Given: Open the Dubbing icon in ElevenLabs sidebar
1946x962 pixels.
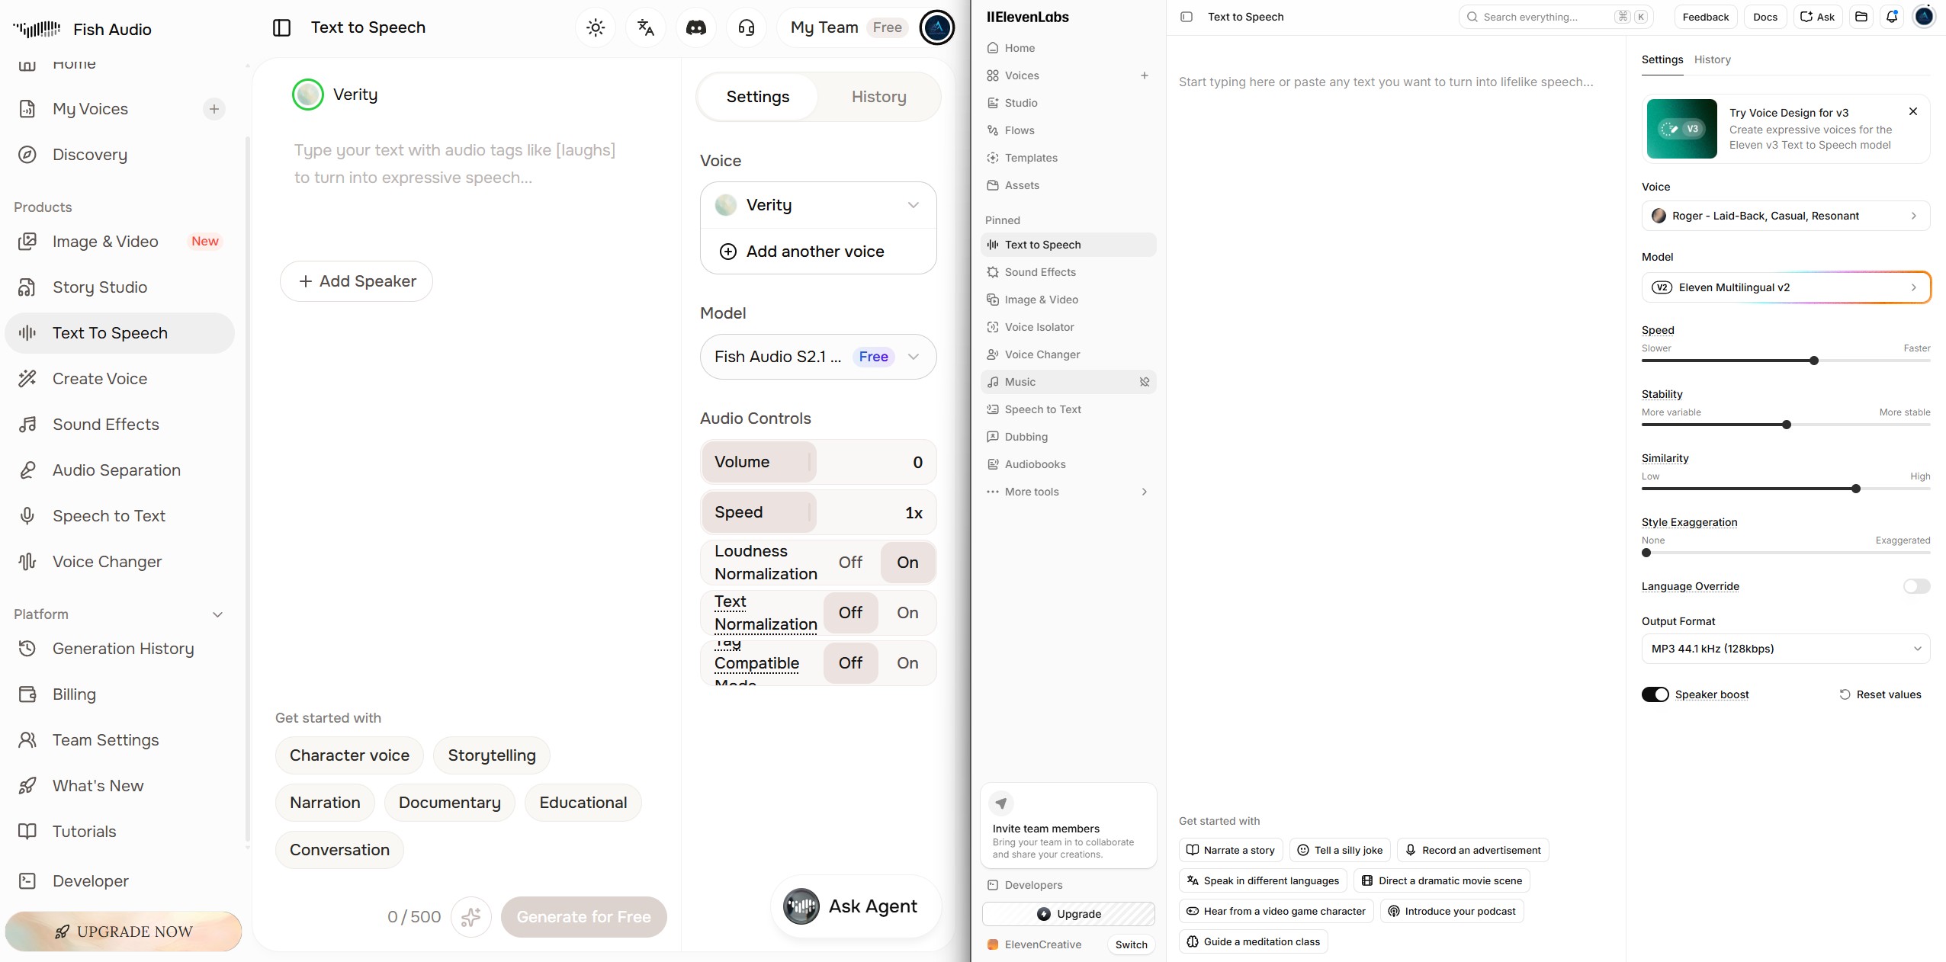Looking at the screenshot, I should pyautogui.click(x=993, y=437).
